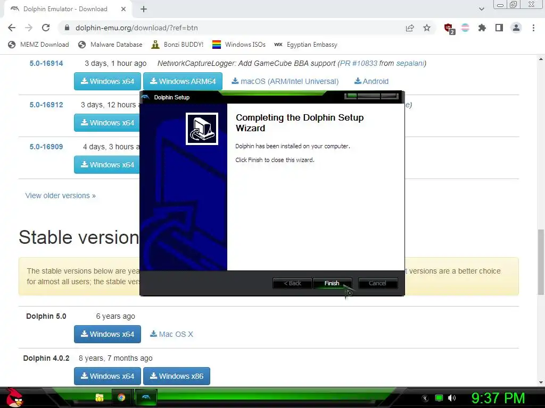Open the Windows ISOs bookmark
The height and width of the screenshot is (408, 545).
point(239,45)
